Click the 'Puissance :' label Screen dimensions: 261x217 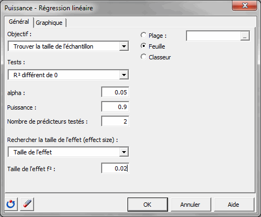coord(22,107)
